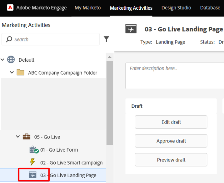Select ABC Company Campaign Folder label
The height and width of the screenshot is (183, 224).
pos(62,73)
